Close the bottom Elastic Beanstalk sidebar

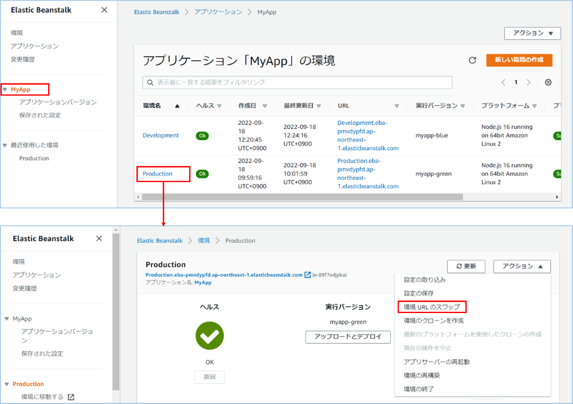[x=99, y=239]
